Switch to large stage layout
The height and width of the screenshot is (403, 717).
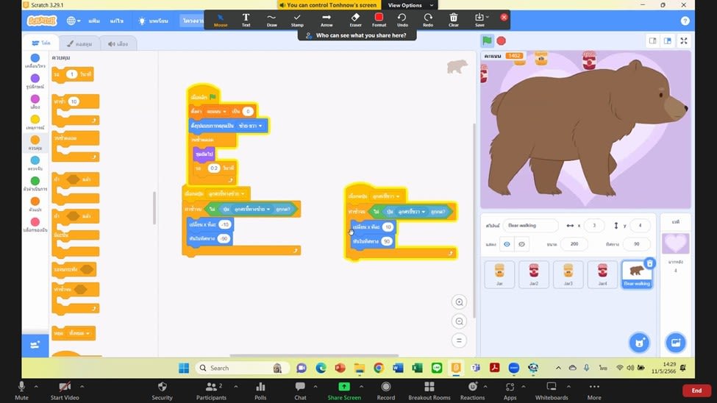coord(668,40)
